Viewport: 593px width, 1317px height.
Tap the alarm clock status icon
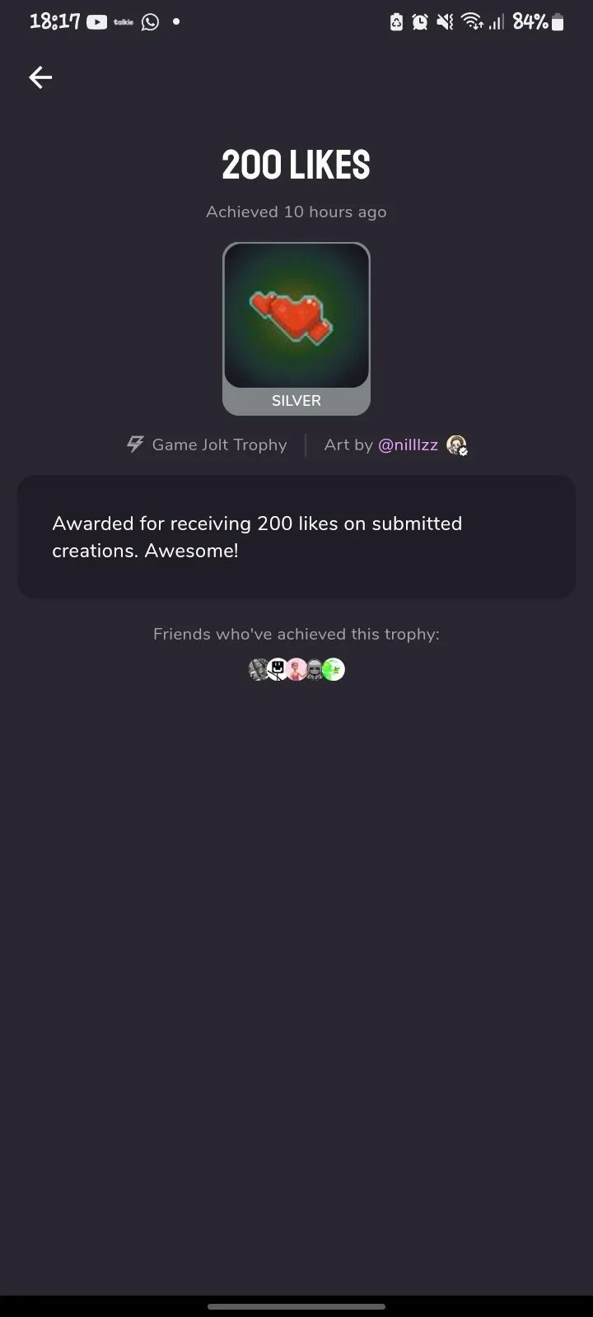[420, 22]
